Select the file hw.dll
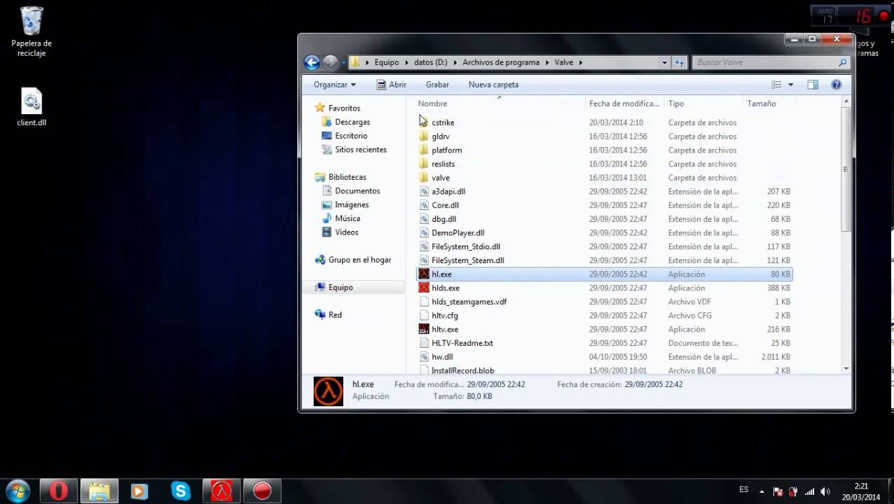The height and width of the screenshot is (504, 894). (442, 357)
